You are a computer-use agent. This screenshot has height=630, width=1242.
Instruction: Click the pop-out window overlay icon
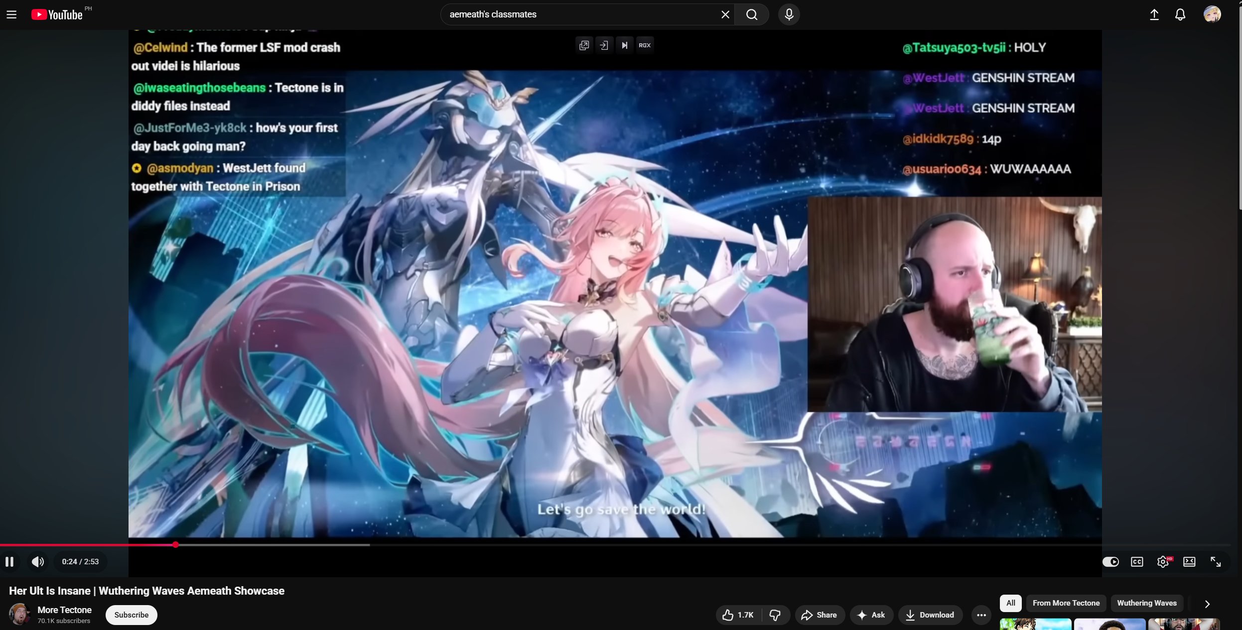coord(584,45)
